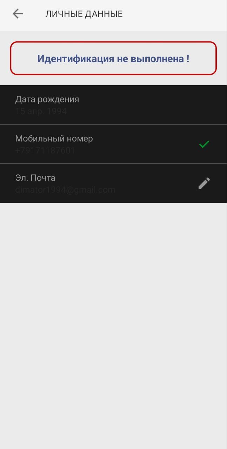Click the exclamation mark in the banner

[188, 59]
